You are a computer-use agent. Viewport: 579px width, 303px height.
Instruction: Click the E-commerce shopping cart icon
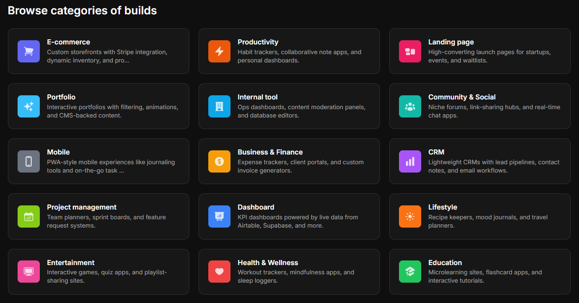pyautogui.click(x=29, y=51)
